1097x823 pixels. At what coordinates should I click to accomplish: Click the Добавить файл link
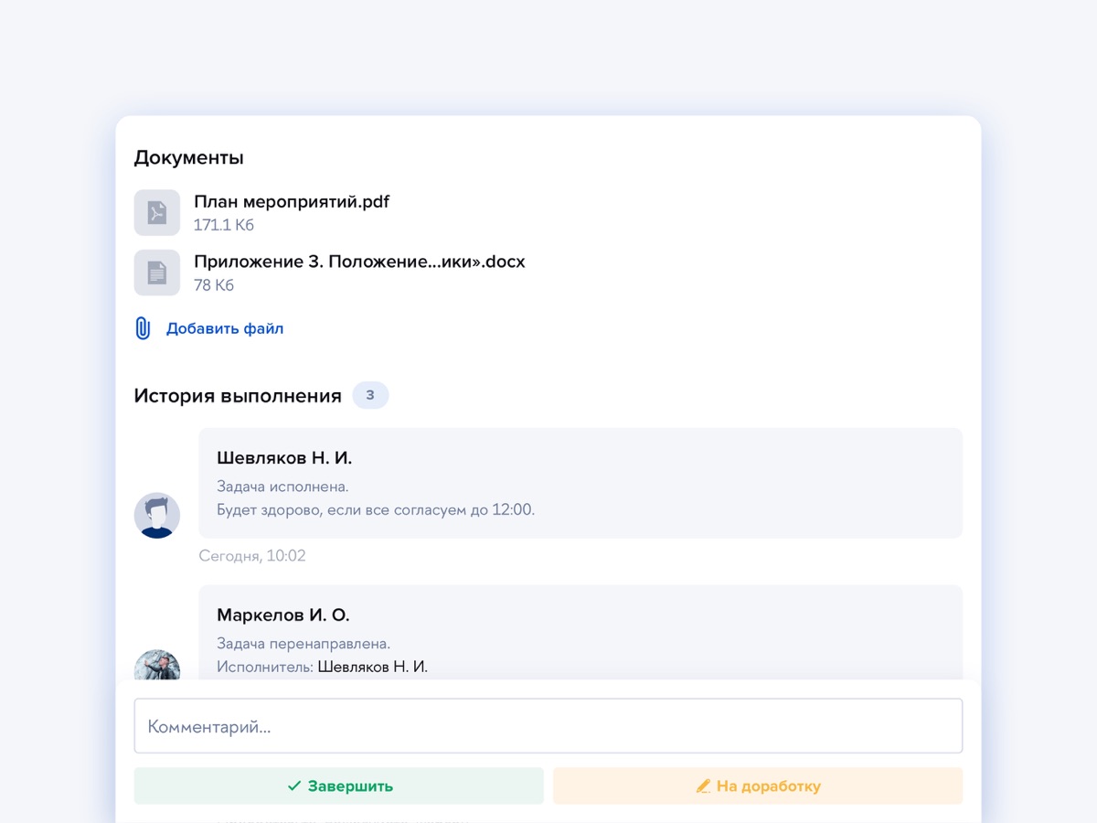(225, 328)
